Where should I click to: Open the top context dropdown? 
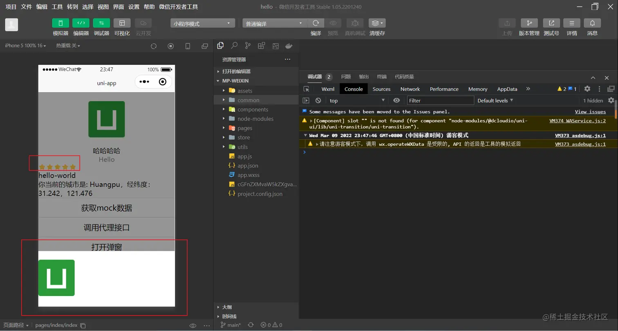357,100
